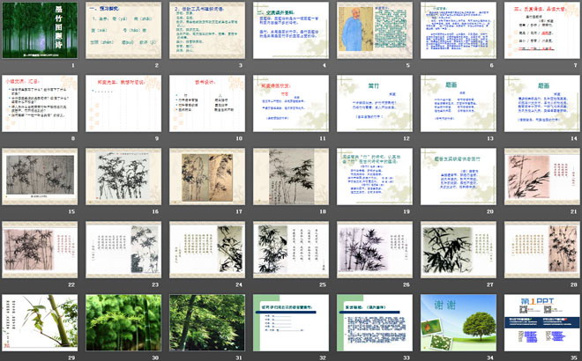Choose slide 6 thumbnail with blue text
The width and height of the screenshot is (582, 361).
click(x=459, y=30)
